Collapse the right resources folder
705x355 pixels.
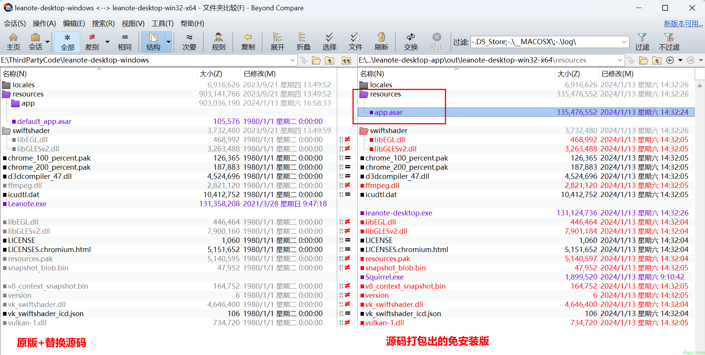click(x=364, y=94)
